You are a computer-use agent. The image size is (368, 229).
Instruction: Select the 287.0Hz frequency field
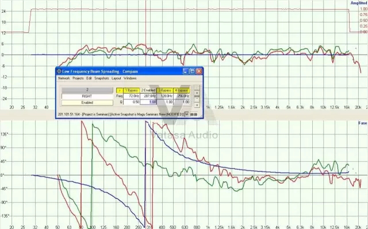point(148,96)
